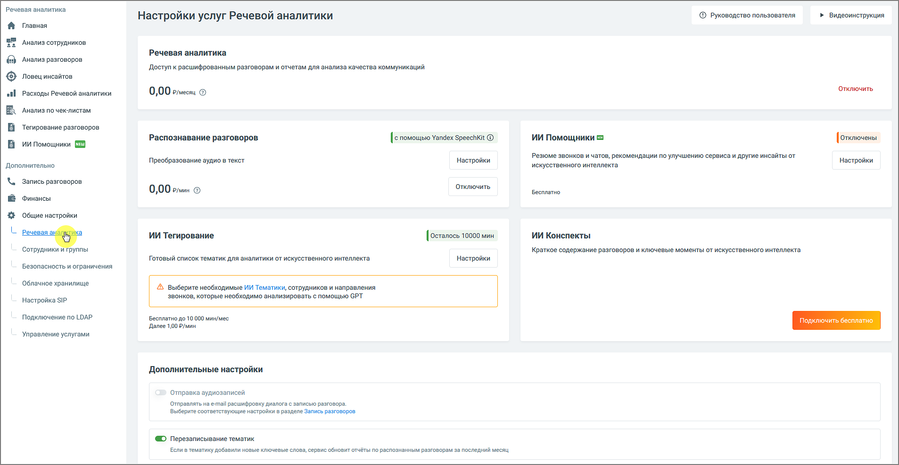899x465 pixels.
Task: Click the Финансы wallet icon
Action: [11, 198]
